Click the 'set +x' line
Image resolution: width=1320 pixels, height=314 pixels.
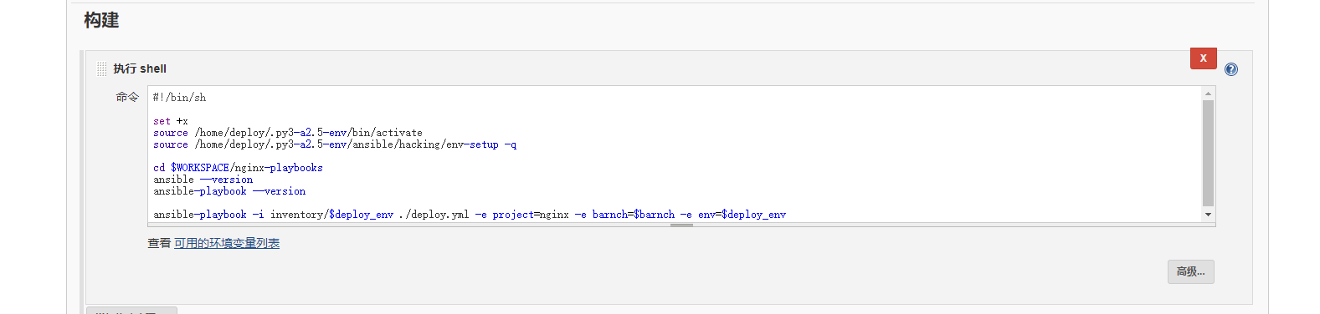tap(171, 121)
